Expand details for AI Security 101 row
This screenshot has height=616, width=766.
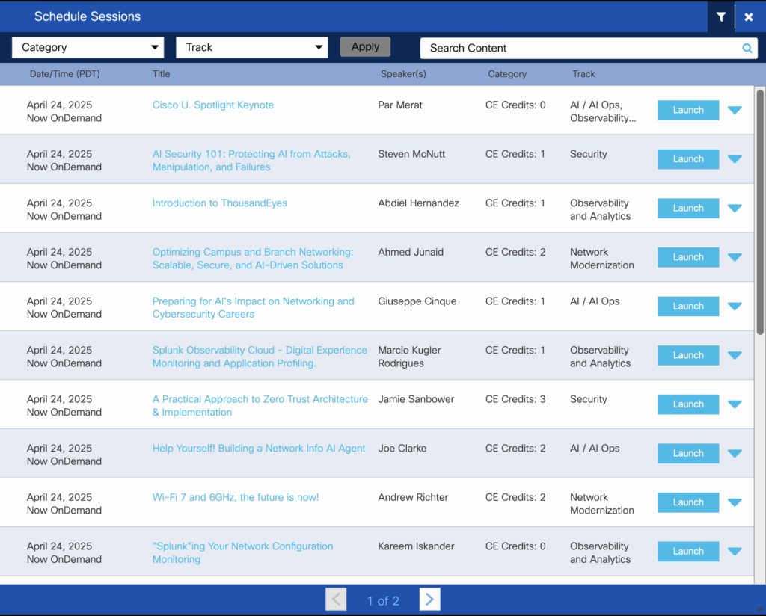(735, 159)
